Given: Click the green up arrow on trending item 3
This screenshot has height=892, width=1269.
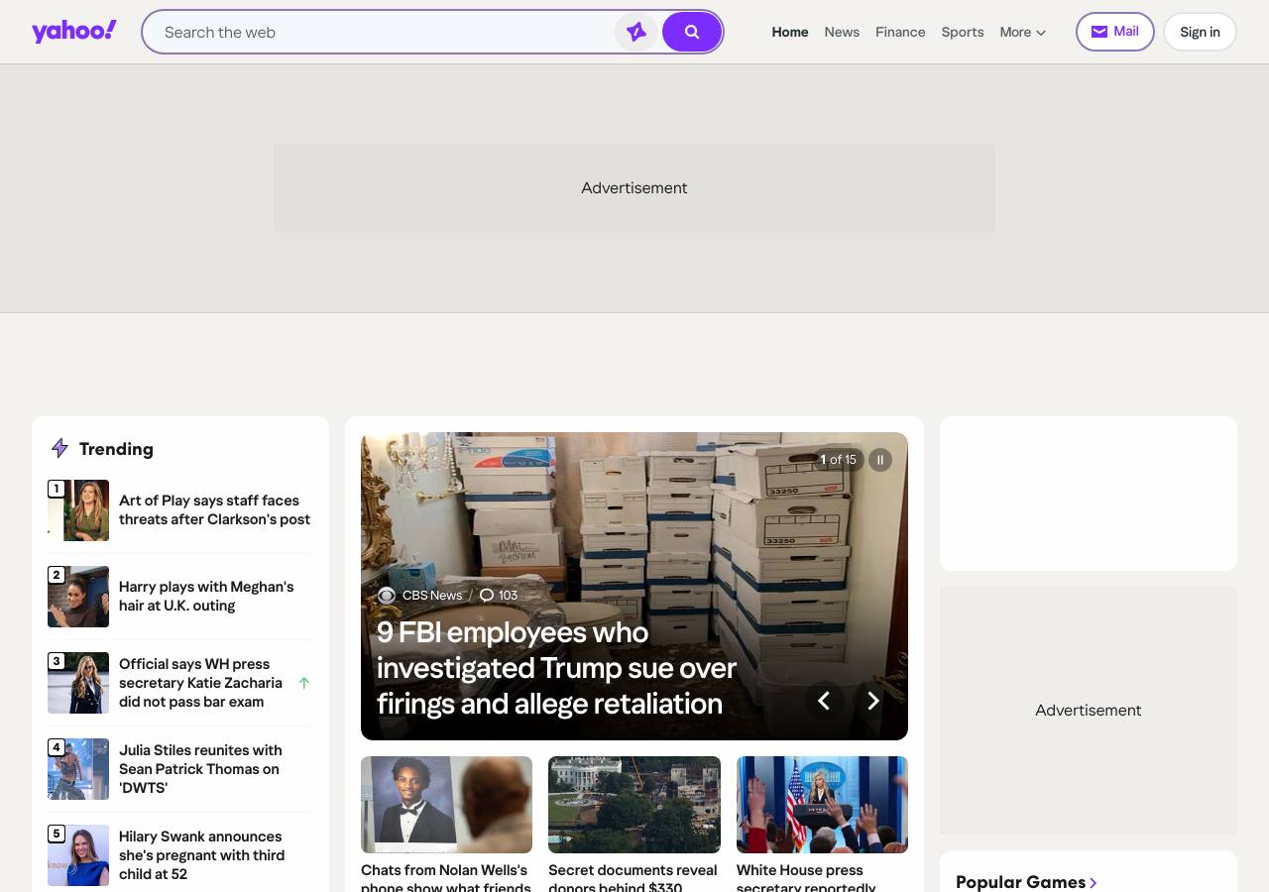Looking at the screenshot, I should tap(304, 683).
